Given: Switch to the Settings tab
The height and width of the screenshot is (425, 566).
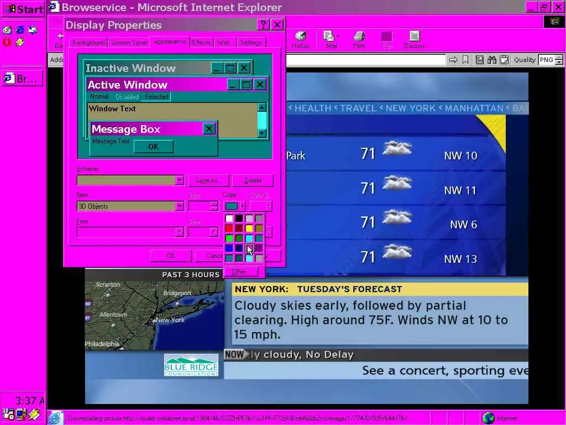Looking at the screenshot, I should tap(251, 43).
